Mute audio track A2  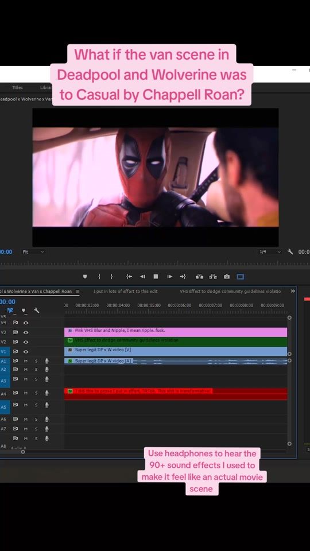click(x=26, y=369)
